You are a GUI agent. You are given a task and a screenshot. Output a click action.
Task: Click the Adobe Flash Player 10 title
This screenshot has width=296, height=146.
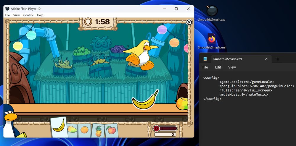point(25,9)
